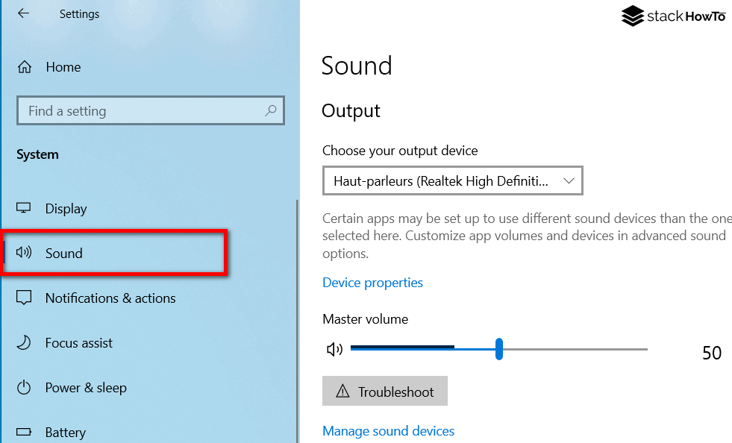This screenshot has width=732, height=443.
Task: Click the dropdown chevron for output device
Action: (x=569, y=180)
